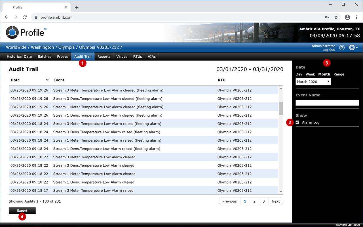Click the audit table vertical scrollbar thumb
This screenshot has height=227, width=363.
(281, 108)
